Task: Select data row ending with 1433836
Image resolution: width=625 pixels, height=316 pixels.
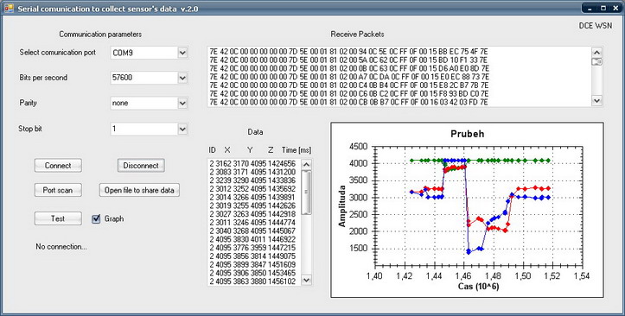Action: click(x=252, y=180)
